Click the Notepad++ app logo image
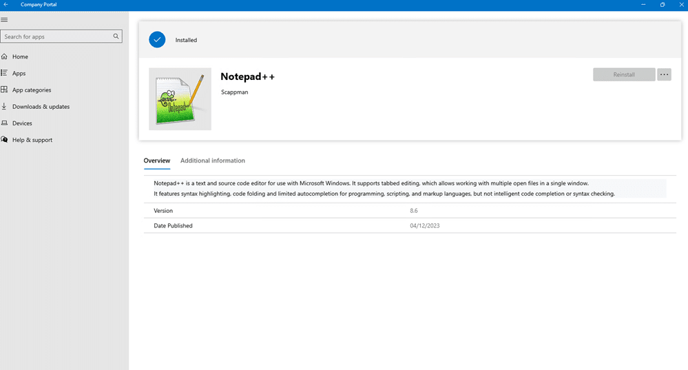This screenshot has height=370, width=688. coord(180,99)
